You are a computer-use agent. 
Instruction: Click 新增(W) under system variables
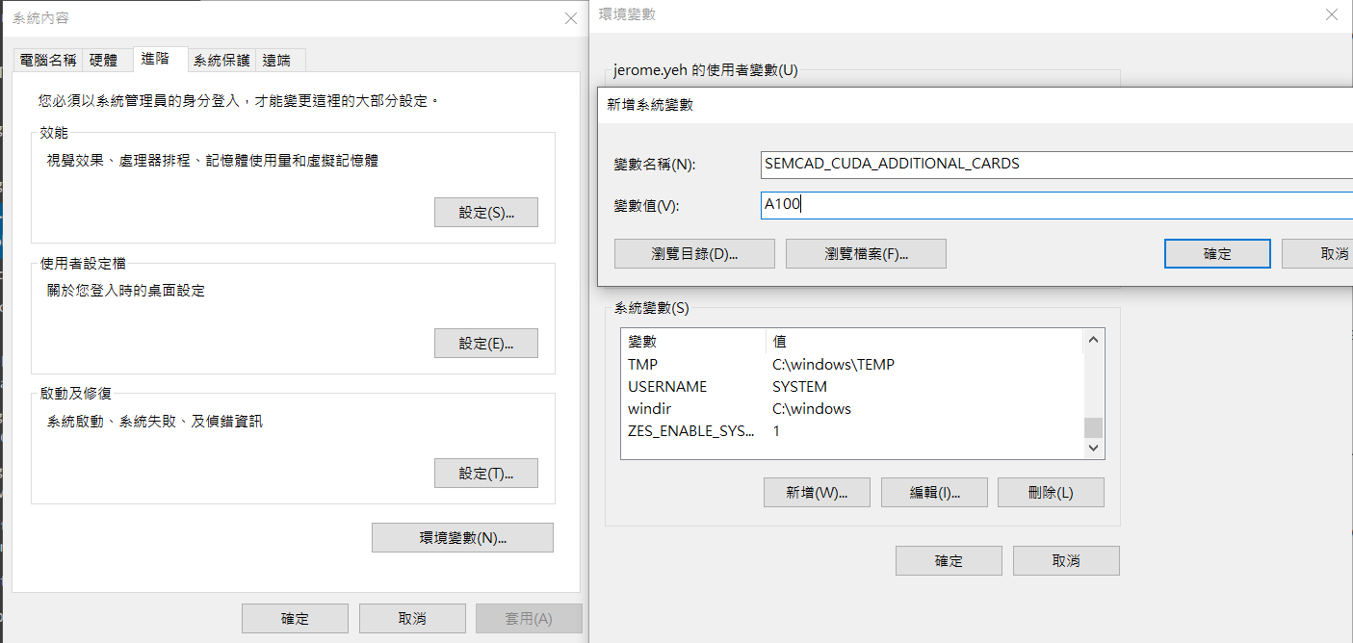click(817, 493)
